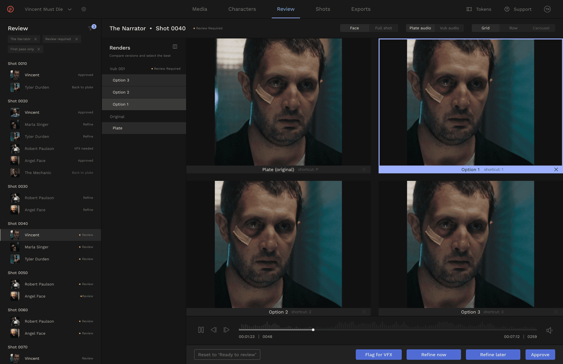563x364 pixels.
Task: Open Vincent in Shot 0070
Action: tap(51, 358)
